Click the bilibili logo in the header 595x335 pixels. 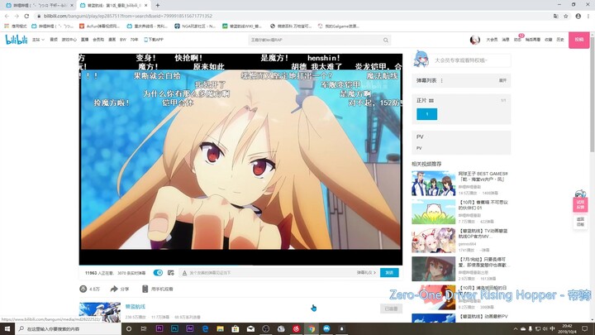tap(17, 39)
